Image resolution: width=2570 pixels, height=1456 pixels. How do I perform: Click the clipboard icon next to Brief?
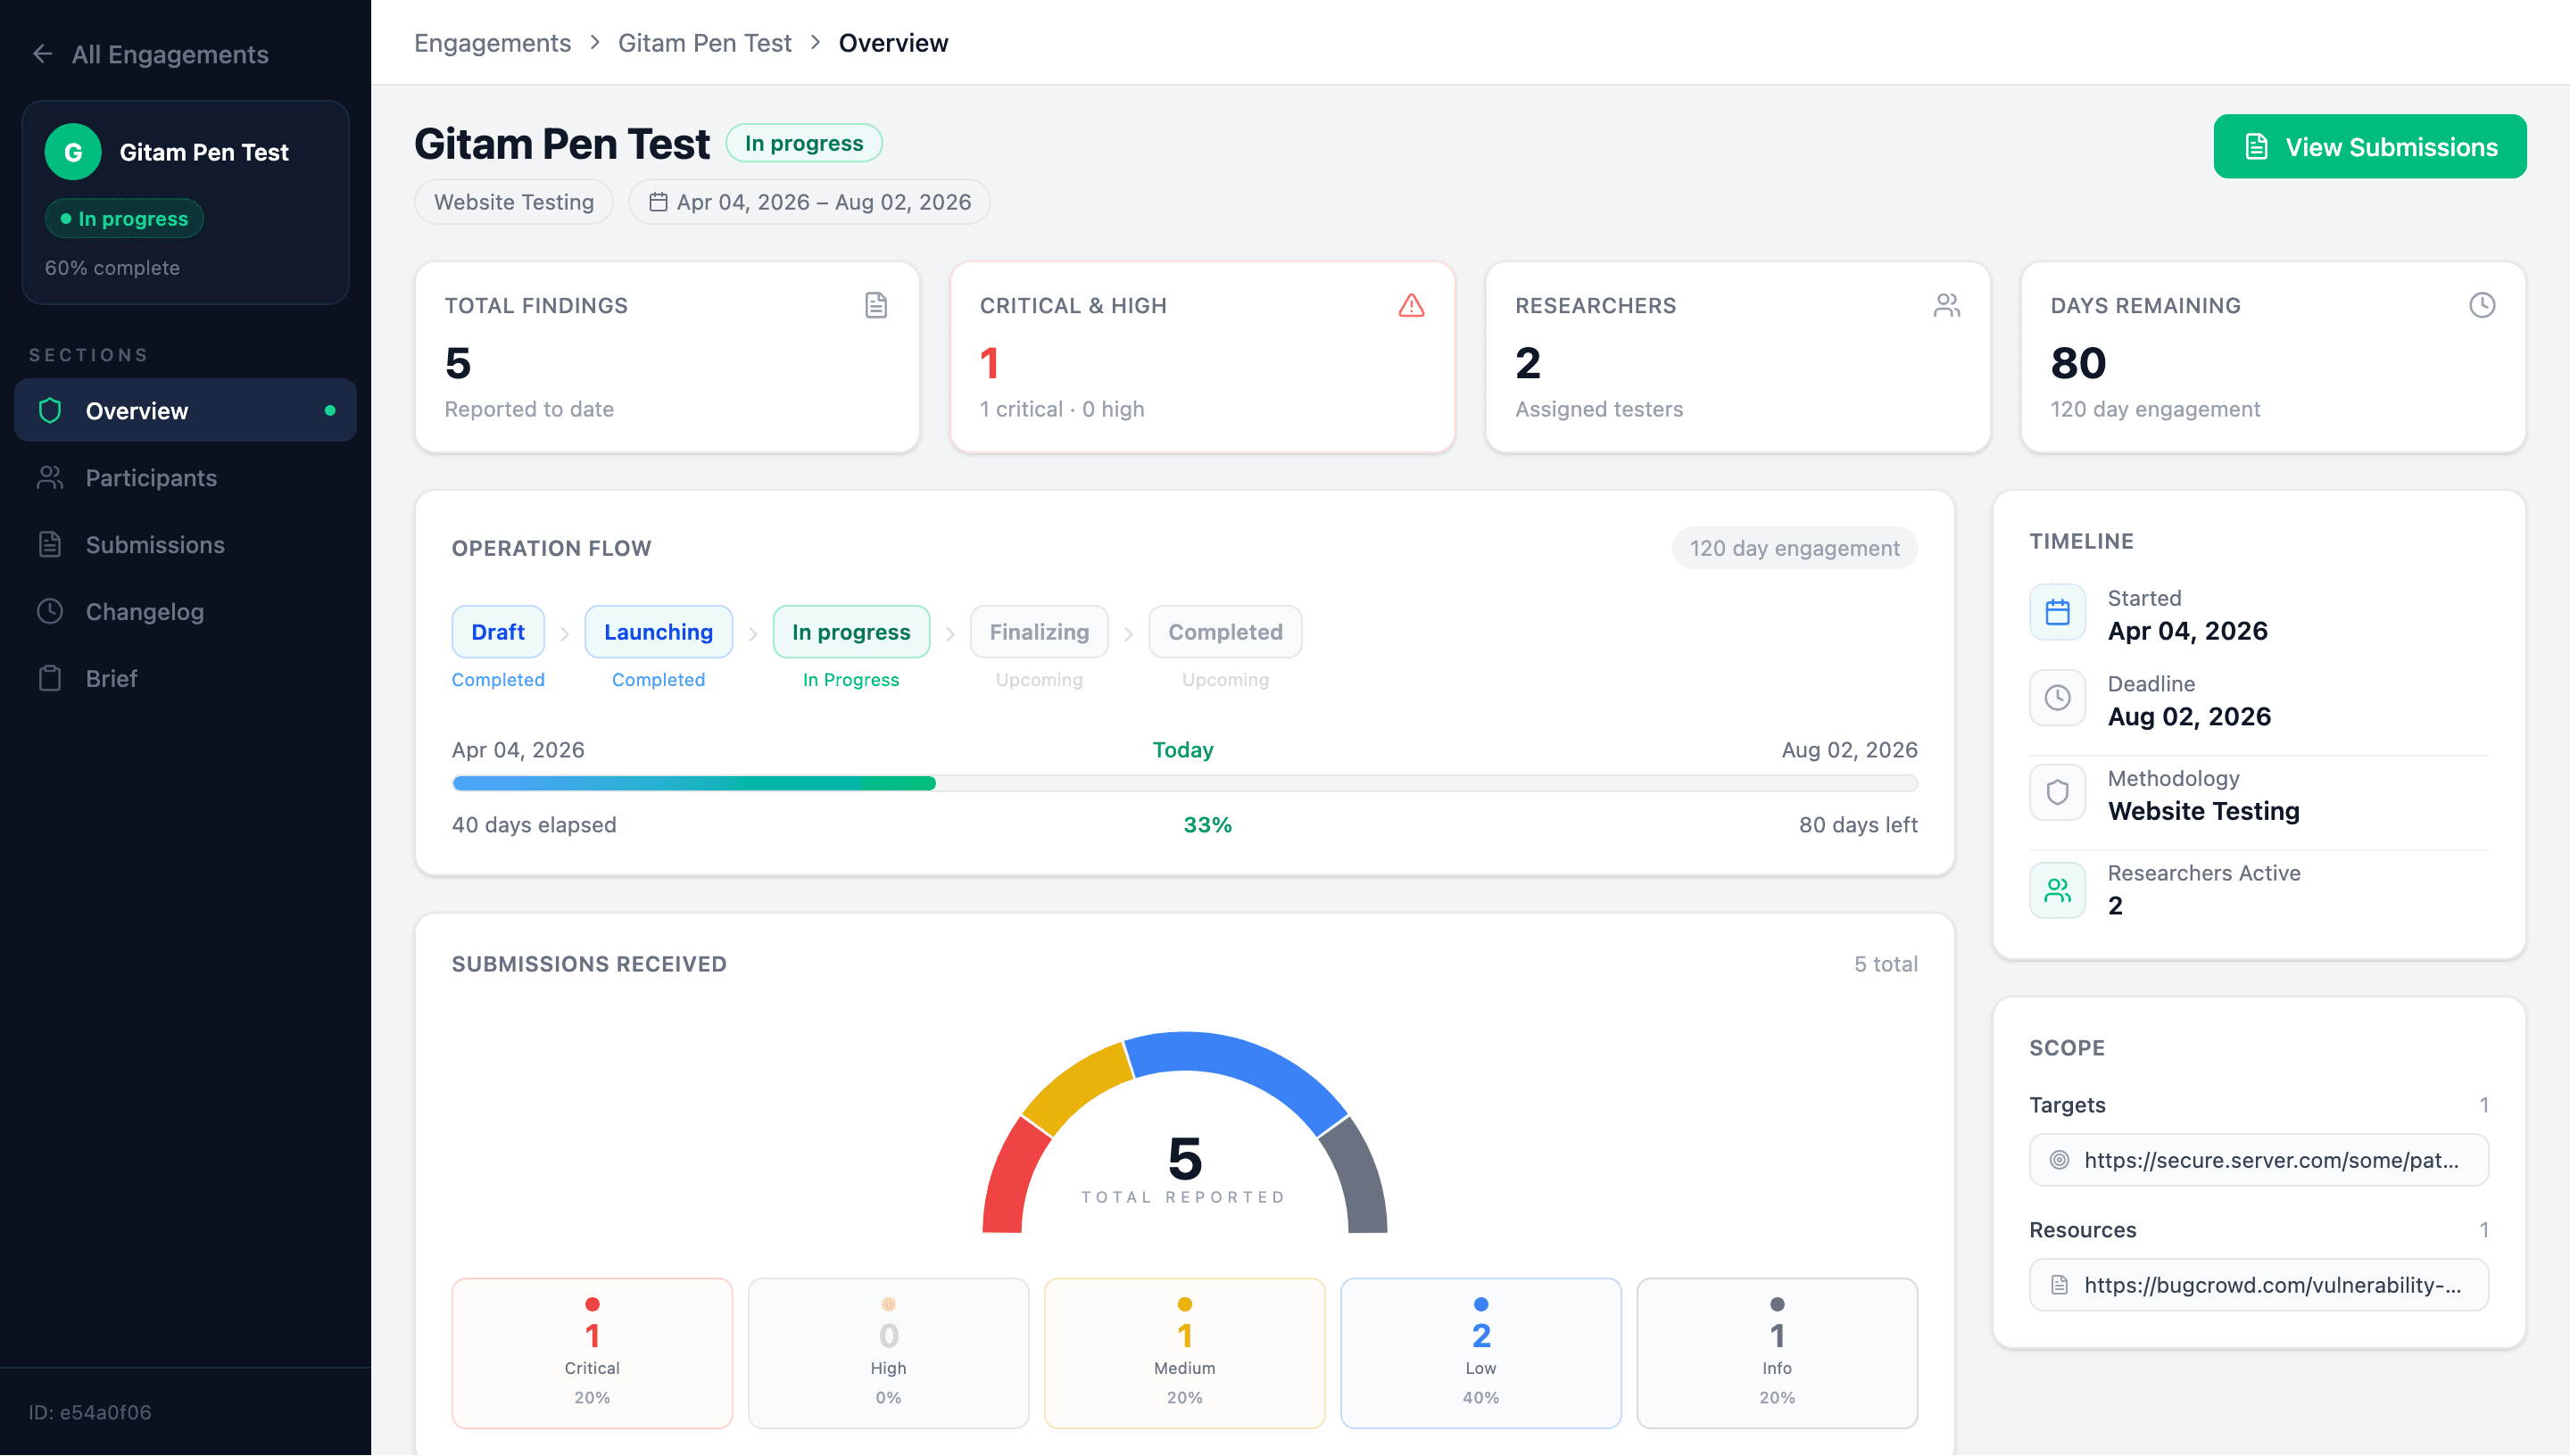click(x=50, y=679)
